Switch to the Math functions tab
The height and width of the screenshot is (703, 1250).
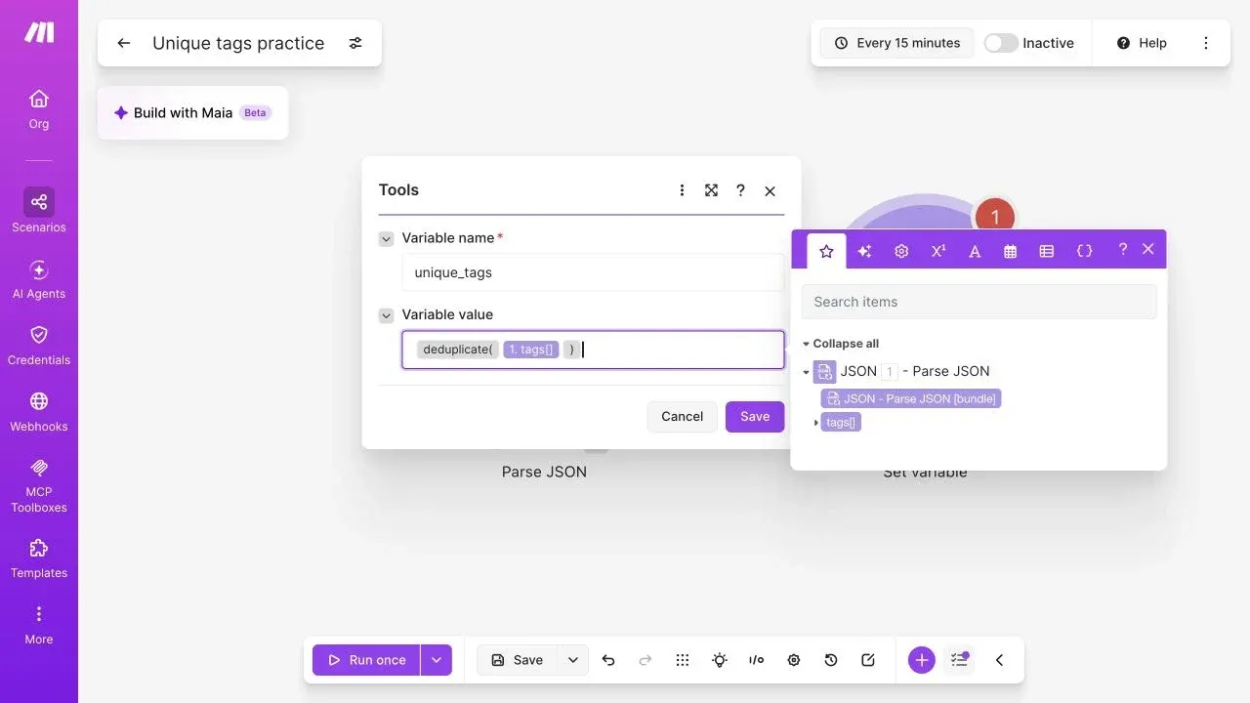[938, 251]
